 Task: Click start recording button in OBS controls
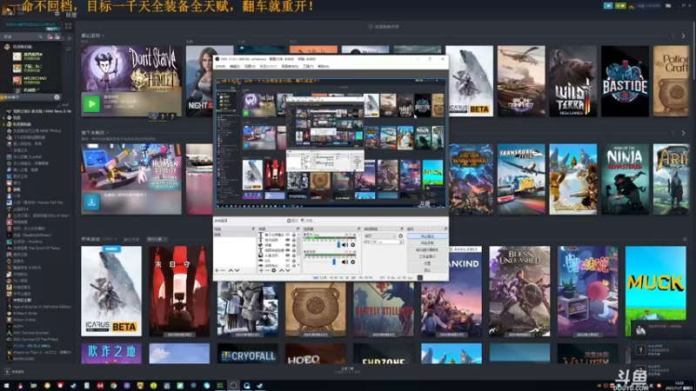tap(427, 243)
